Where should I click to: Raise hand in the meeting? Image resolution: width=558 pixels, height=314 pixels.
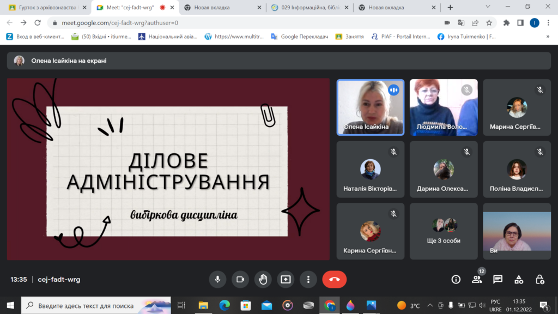tap(263, 279)
